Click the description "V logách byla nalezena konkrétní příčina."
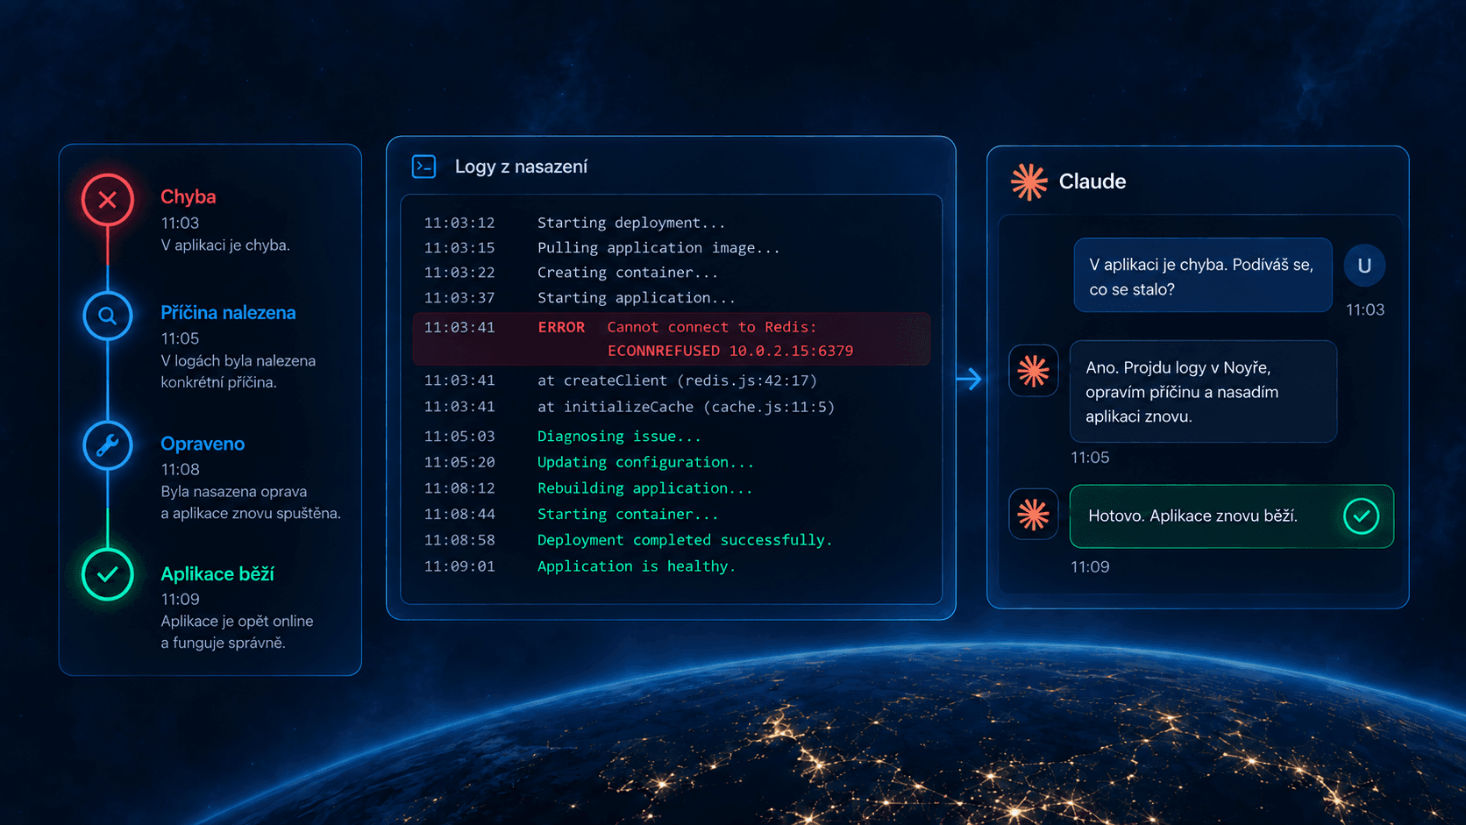Image resolution: width=1466 pixels, height=825 pixels. [238, 372]
